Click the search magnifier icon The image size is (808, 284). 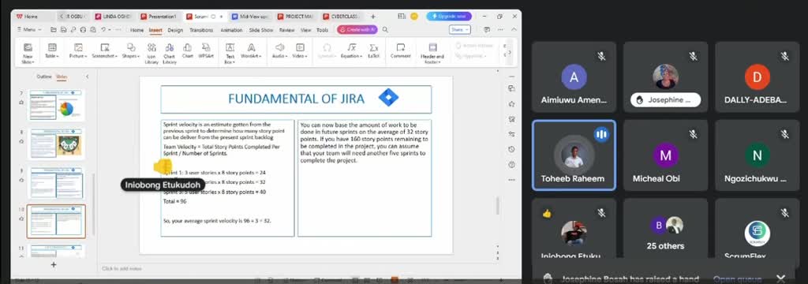(385, 30)
